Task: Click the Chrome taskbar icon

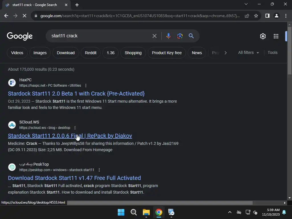Action: tap(159, 212)
